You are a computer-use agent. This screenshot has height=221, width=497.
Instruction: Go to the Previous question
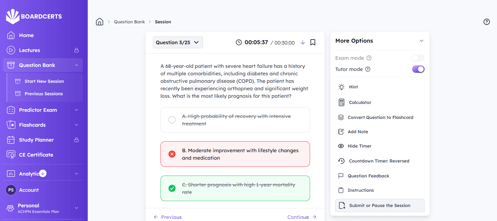click(x=168, y=217)
